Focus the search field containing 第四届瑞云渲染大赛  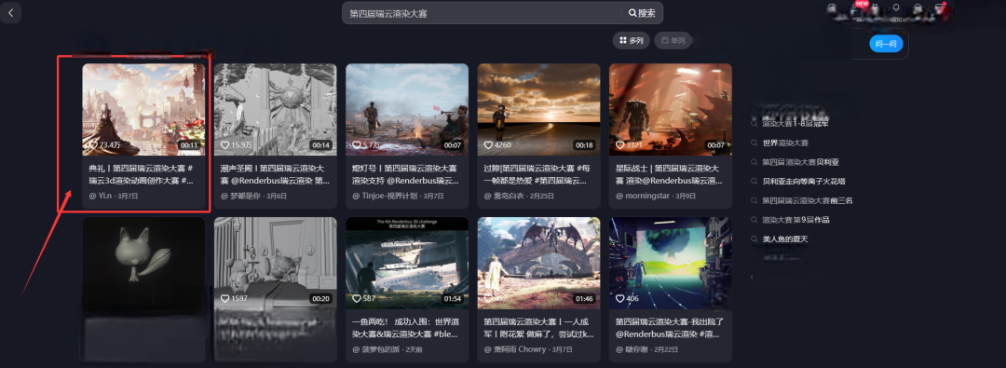pyautogui.click(x=482, y=13)
